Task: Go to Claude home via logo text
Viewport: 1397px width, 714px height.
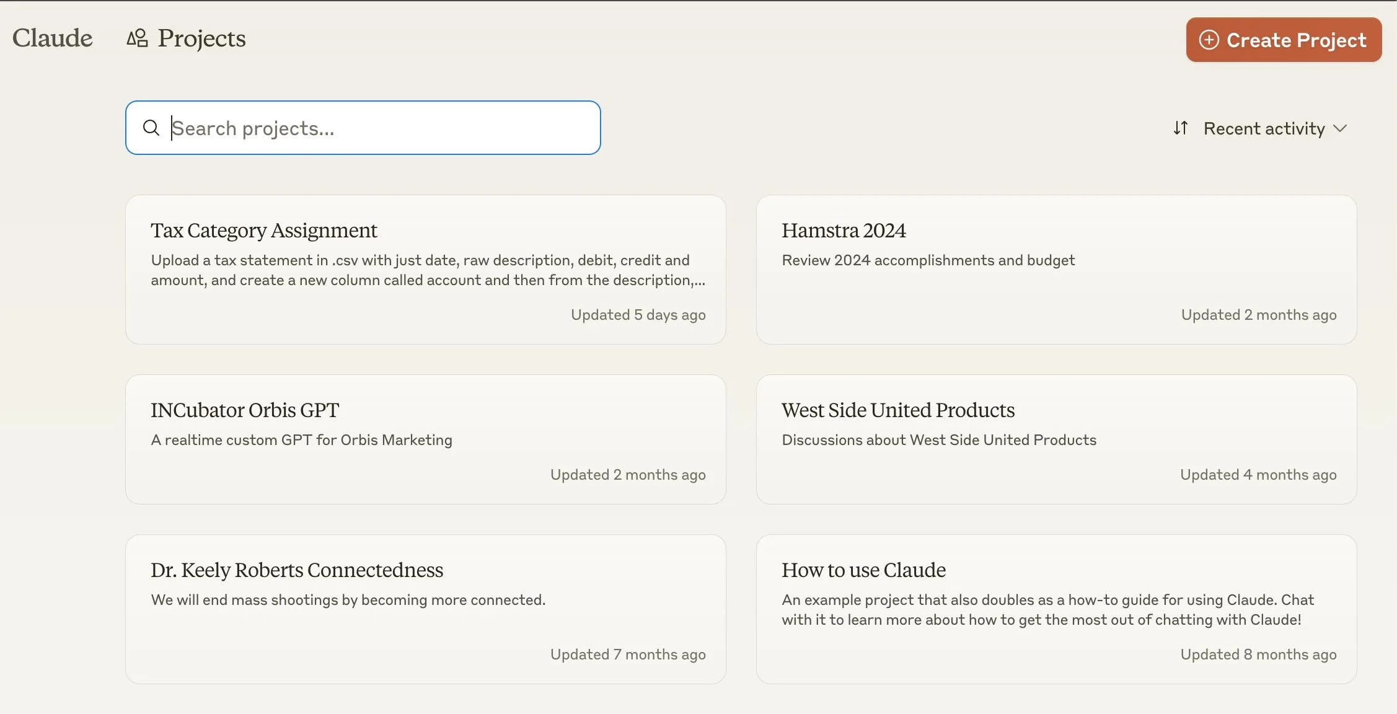Action: coord(52,38)
